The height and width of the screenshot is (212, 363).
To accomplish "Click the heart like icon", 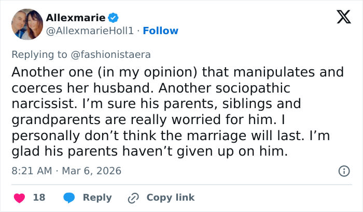I will 19,198.
